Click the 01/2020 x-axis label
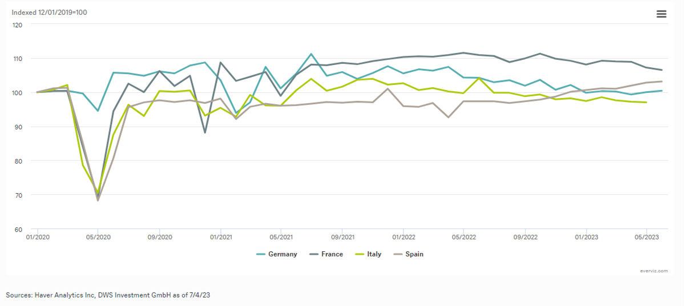Image resolution: width=686 pixels, height=306 pixels. click(x=37, y=236)
